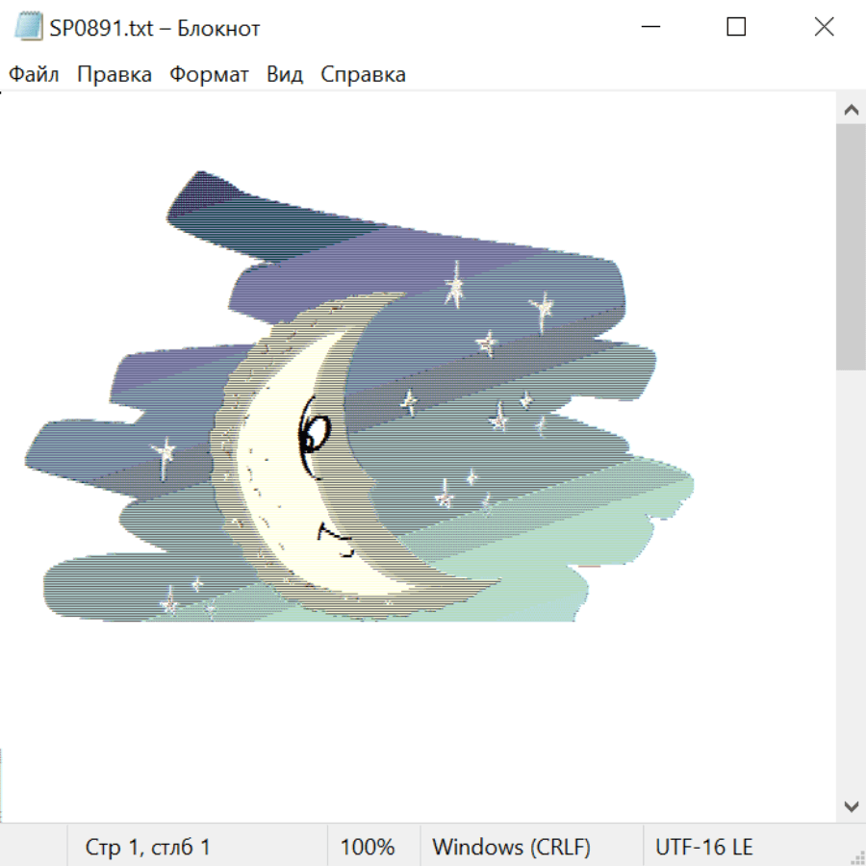866x866 pixels.
Task: Open the Файл menu
Action: (x=34, y=75)
